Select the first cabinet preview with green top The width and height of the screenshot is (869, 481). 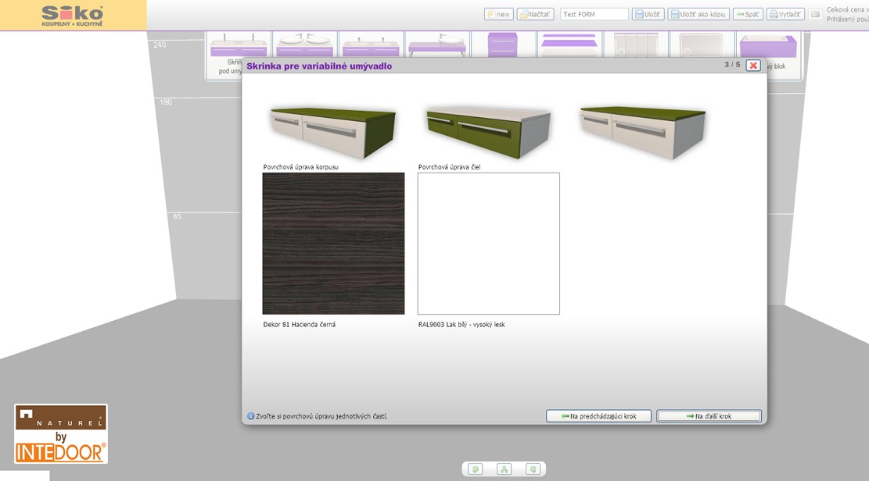pos(333,132)
